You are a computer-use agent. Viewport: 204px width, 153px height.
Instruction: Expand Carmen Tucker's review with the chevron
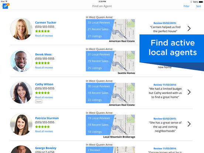point(189,28)
